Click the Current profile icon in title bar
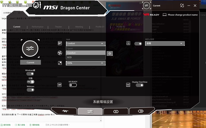This screenshot has height=128, width=206. point(146,5)
